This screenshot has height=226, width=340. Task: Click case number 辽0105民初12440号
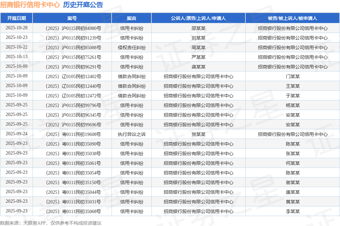[x=73, y=86]
